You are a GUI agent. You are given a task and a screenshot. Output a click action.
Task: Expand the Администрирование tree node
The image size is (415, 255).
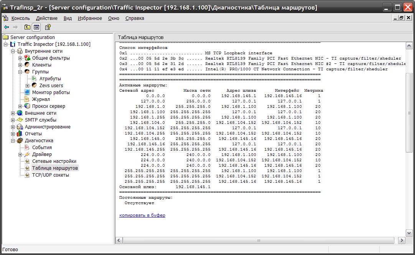[13, 127]
